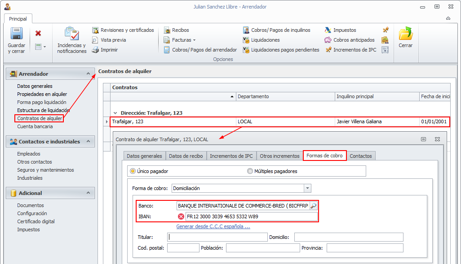Collapse the Arrendador panel section

(88, 74)
